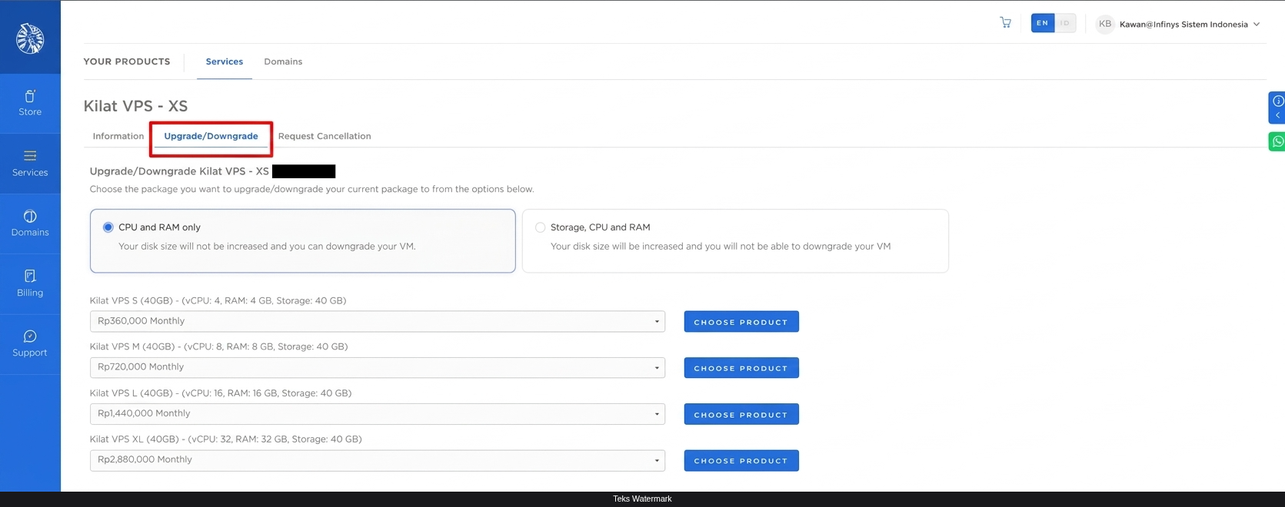Switch language toggle to ID
This screenshot has height=507, width=1285.
[x=1064, y=23]
